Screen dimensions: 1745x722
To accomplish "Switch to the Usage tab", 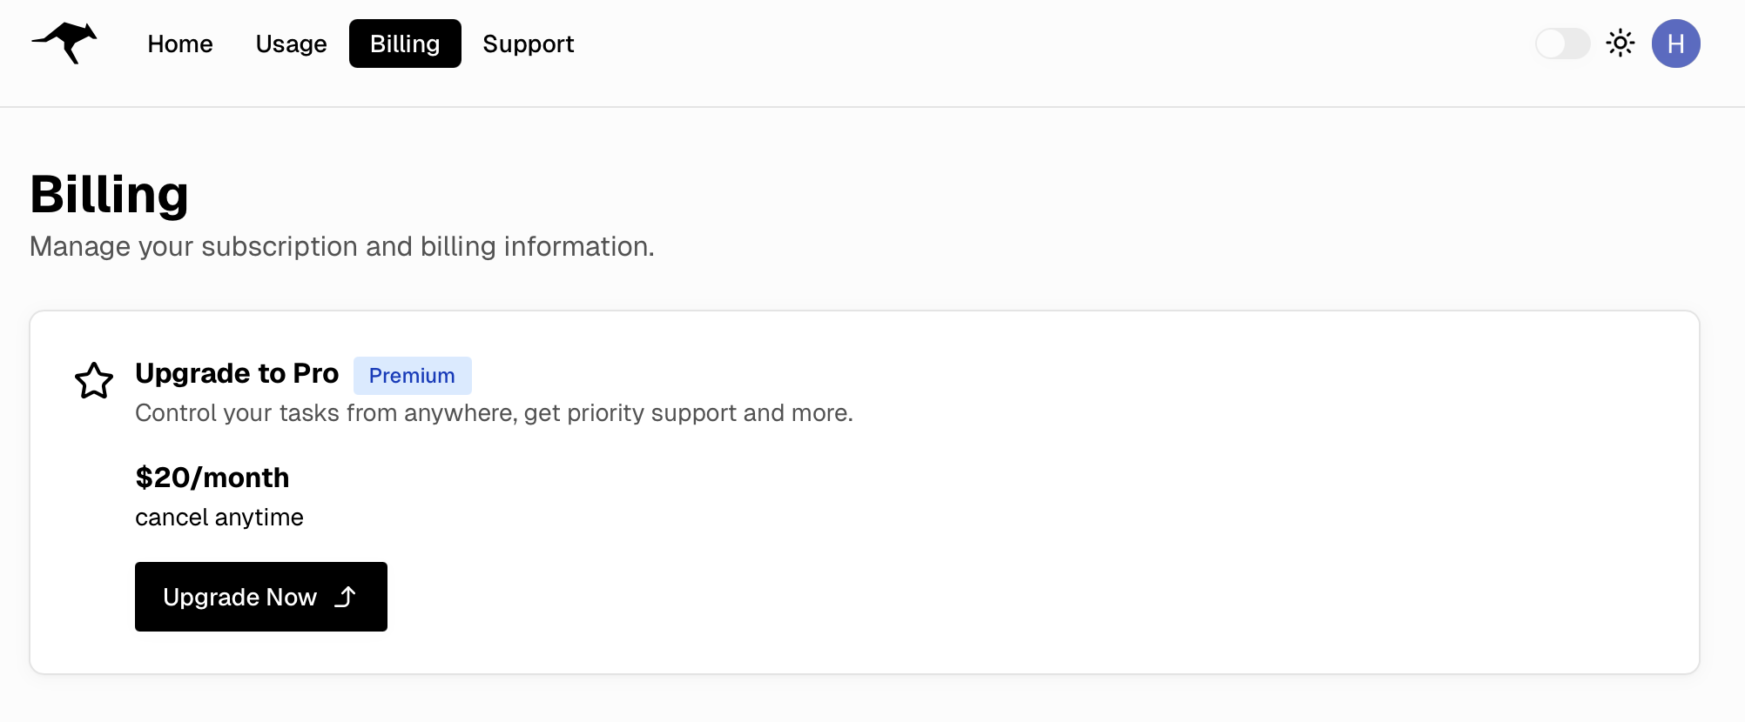I will [x=291, y=43].
